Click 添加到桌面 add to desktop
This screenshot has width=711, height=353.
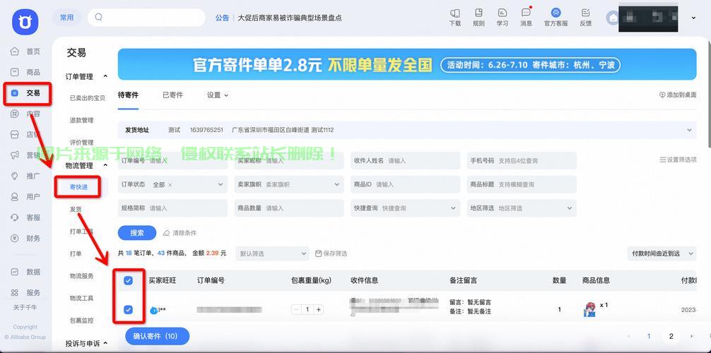[x=678, y=95]
